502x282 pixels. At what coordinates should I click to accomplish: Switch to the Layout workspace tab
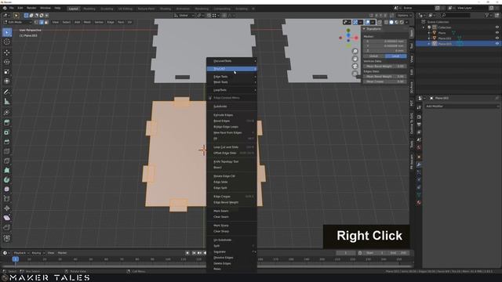(73, 9)
